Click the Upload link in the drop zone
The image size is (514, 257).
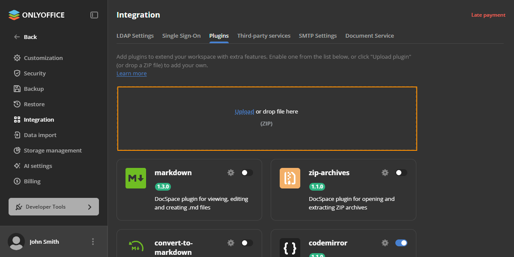point(245,111)
